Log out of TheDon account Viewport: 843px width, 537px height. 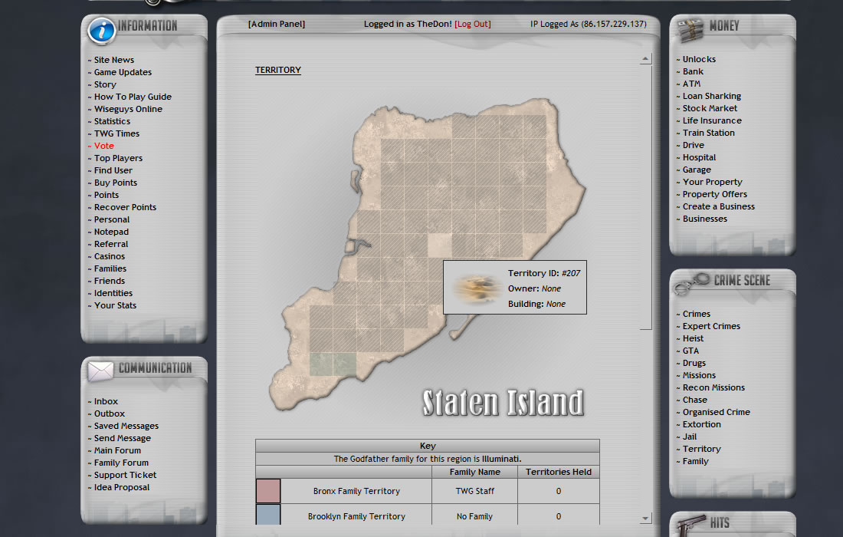pyautogui.click(x=472, y=24)
